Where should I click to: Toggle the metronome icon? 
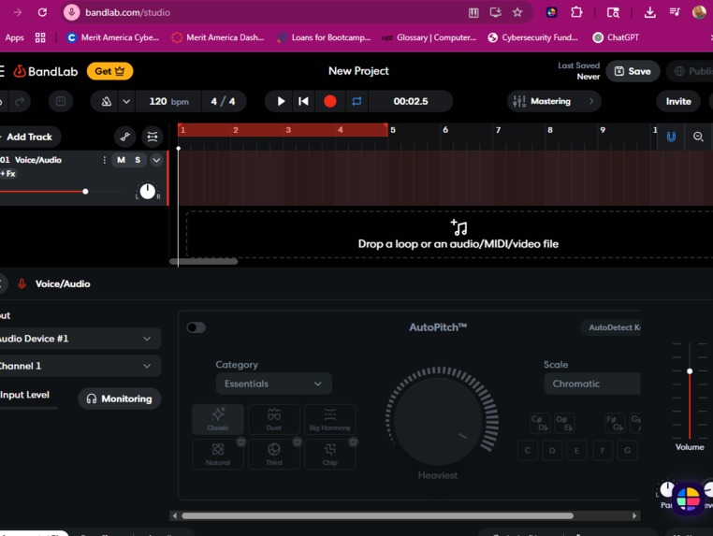pyautogui.click(x=107, y=101)
